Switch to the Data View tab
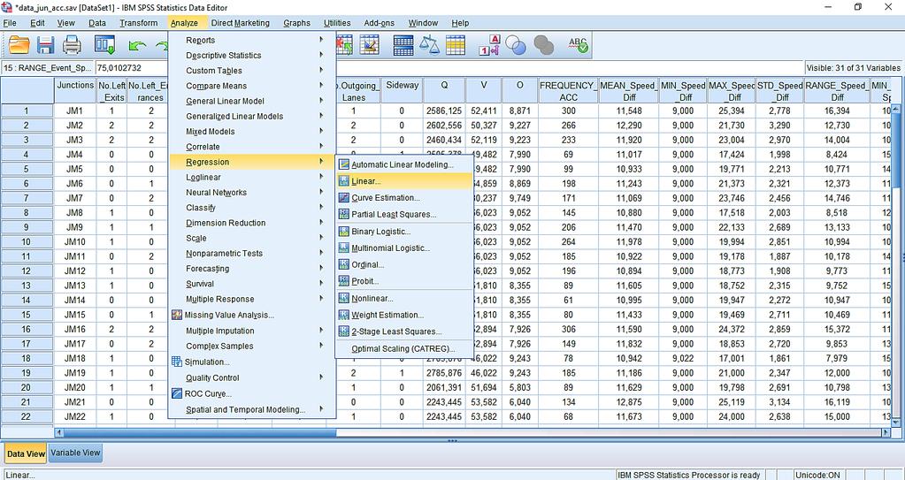The image size is (905, 480). click(x=26, y=453)
